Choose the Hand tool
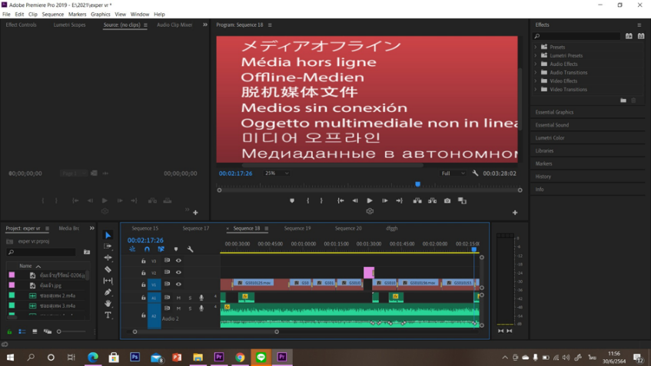This screenshot has height=366, width=651. pos(108,304)
